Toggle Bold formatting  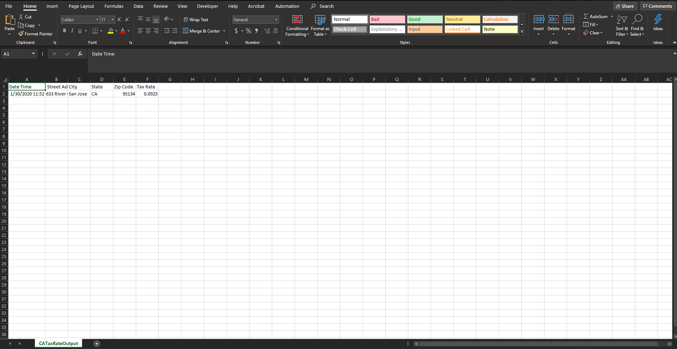point(65,31)
